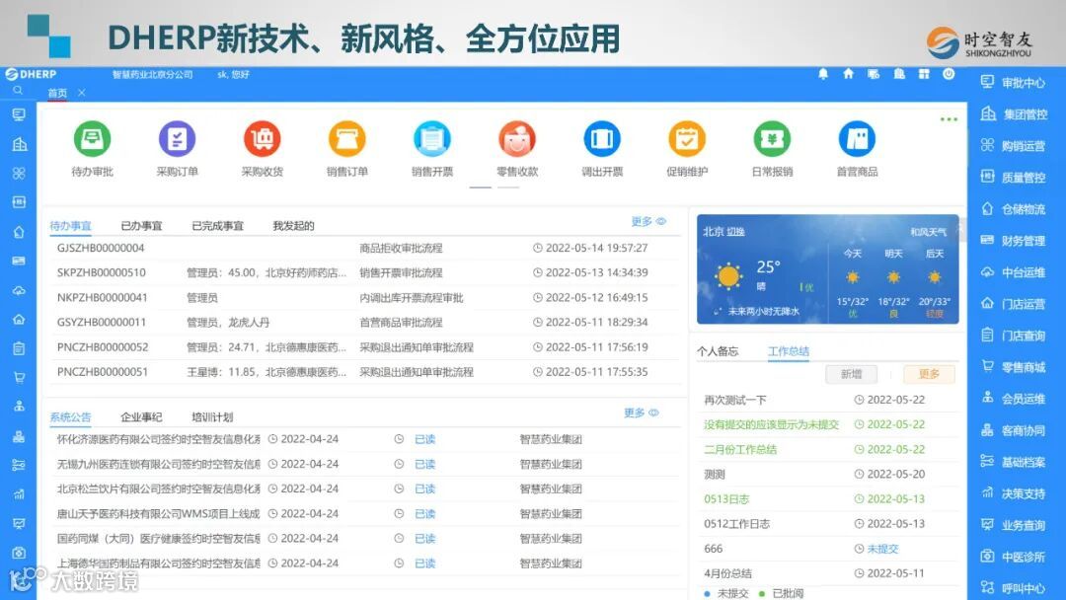1066x600 pixels.
Task: Select the 我发起的 tab
Action: [293, 226]
